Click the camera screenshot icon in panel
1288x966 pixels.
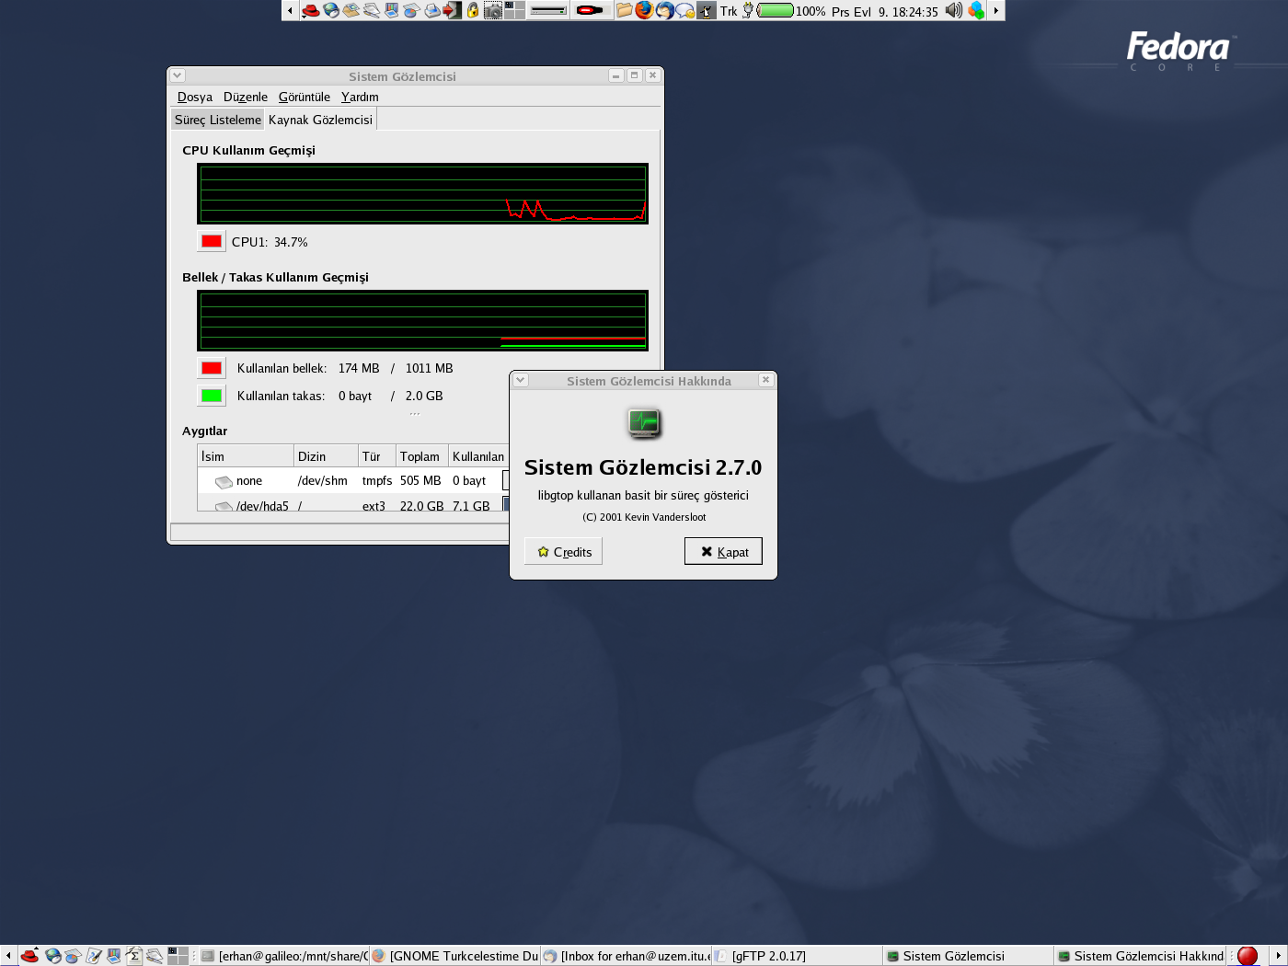(x=493, y=10)
